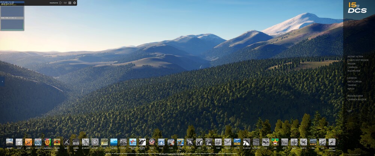Screen dimensions: 375x156
Task: Show next modules with right arrow
Action: point(338,143)
